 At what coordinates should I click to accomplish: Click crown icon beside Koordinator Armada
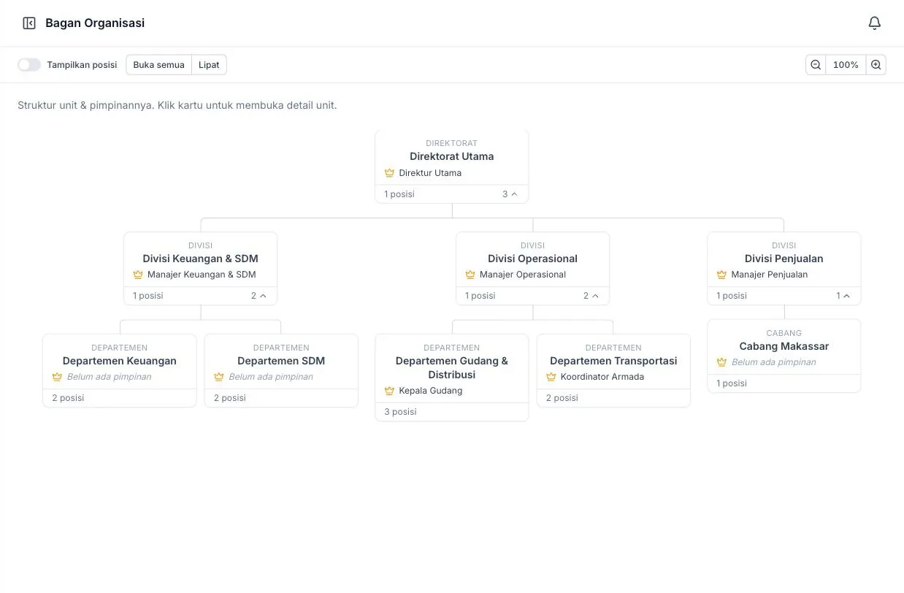point(551,377)
